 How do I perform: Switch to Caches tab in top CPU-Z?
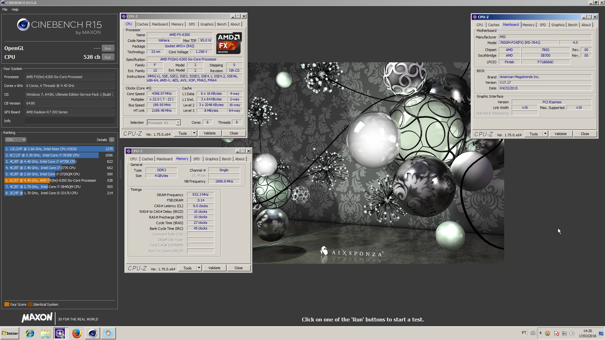click(142, 24)
